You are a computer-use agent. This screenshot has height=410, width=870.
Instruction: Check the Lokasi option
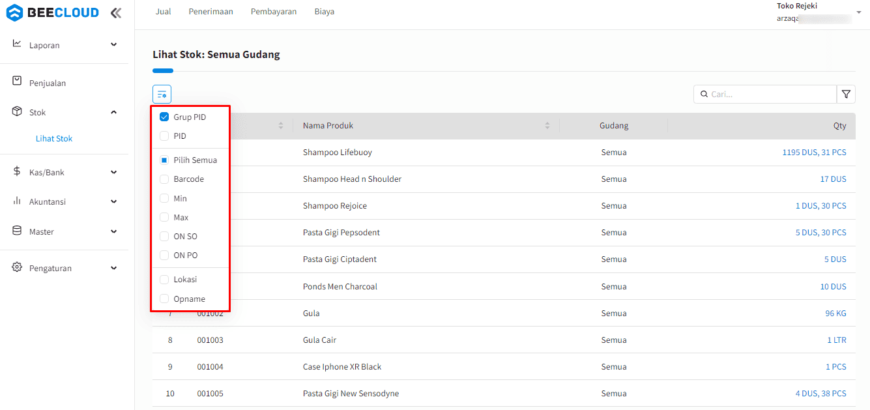pyautogui.click(x=164, y=279)
